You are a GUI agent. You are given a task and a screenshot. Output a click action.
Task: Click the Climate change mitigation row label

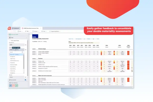[x=43, y=53]
